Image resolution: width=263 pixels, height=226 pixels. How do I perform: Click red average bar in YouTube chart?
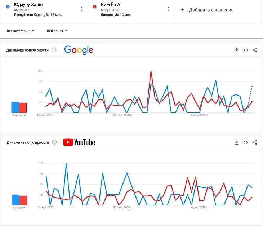click(23, 200)
